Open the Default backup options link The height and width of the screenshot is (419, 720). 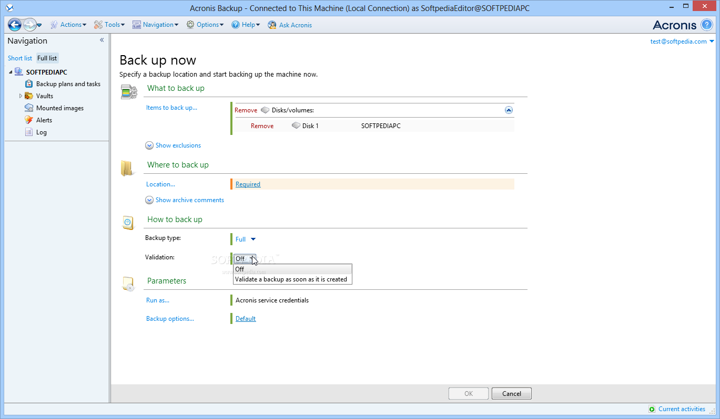(246, 319)
